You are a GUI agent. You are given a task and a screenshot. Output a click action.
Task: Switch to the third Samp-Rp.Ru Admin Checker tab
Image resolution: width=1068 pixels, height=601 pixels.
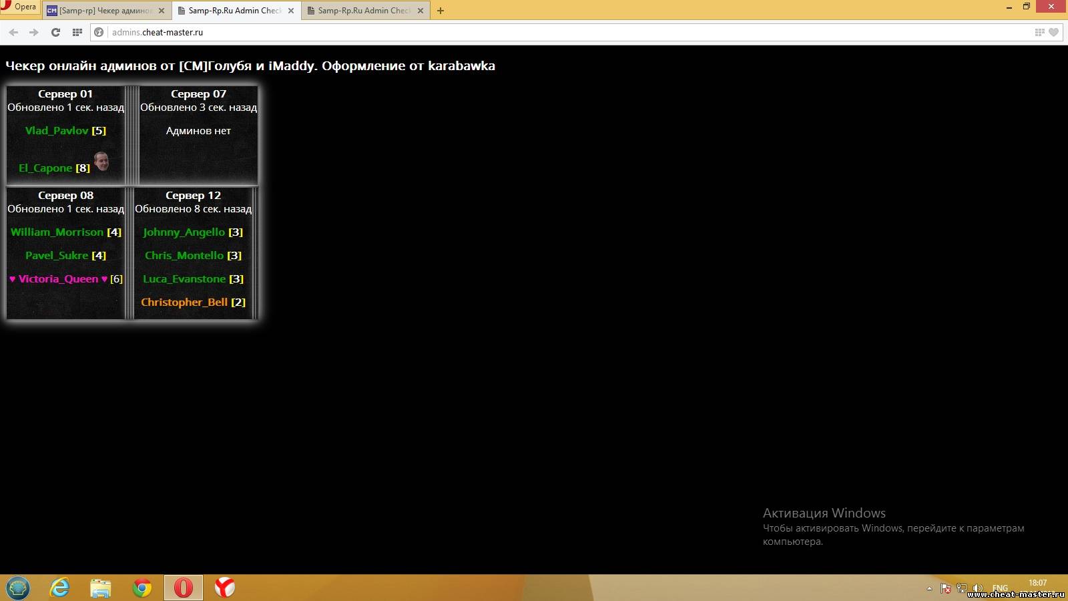pyautogui.click(x=362, y=11)
